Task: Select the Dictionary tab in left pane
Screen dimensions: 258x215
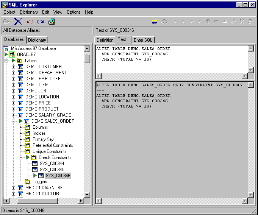Action: point(37,40)
